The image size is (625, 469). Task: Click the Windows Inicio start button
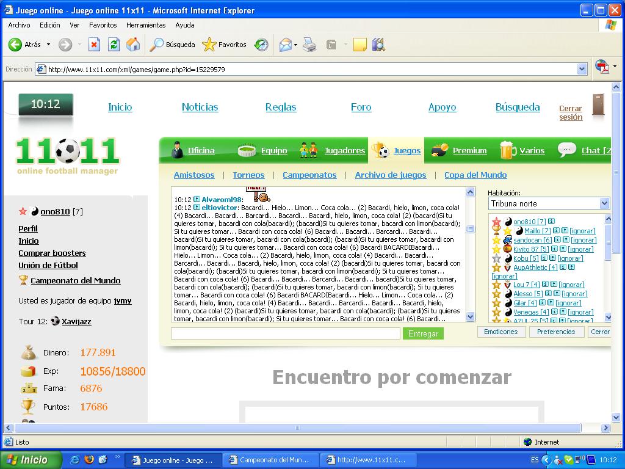(x=31, y=460)
